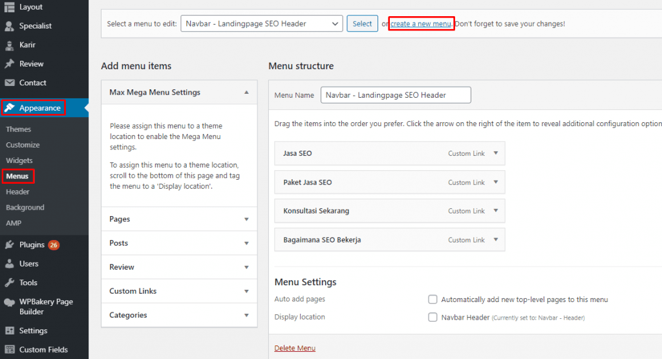Enable automatically add new top-level pages
Image resolution: width=662 pixels, height=359 pixels.
(x=432, y=299)
